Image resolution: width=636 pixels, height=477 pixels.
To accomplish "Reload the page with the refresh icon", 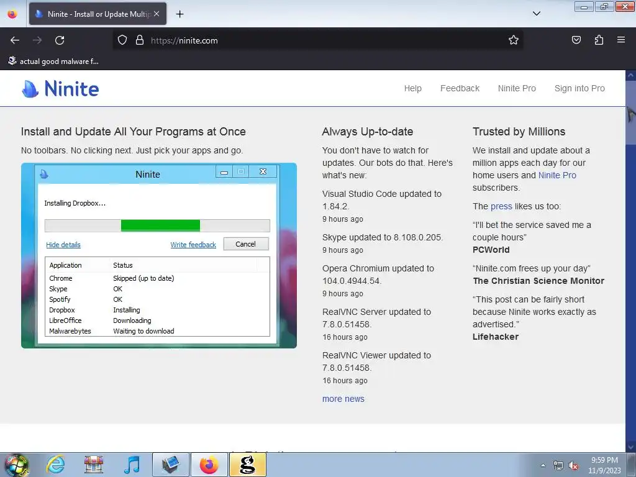I will (60, 40).
